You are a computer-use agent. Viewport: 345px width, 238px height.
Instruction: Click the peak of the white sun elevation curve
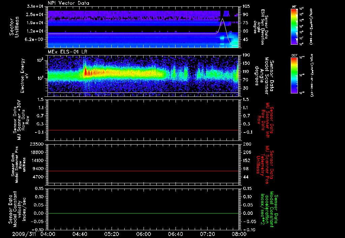(x=222, y=19)
